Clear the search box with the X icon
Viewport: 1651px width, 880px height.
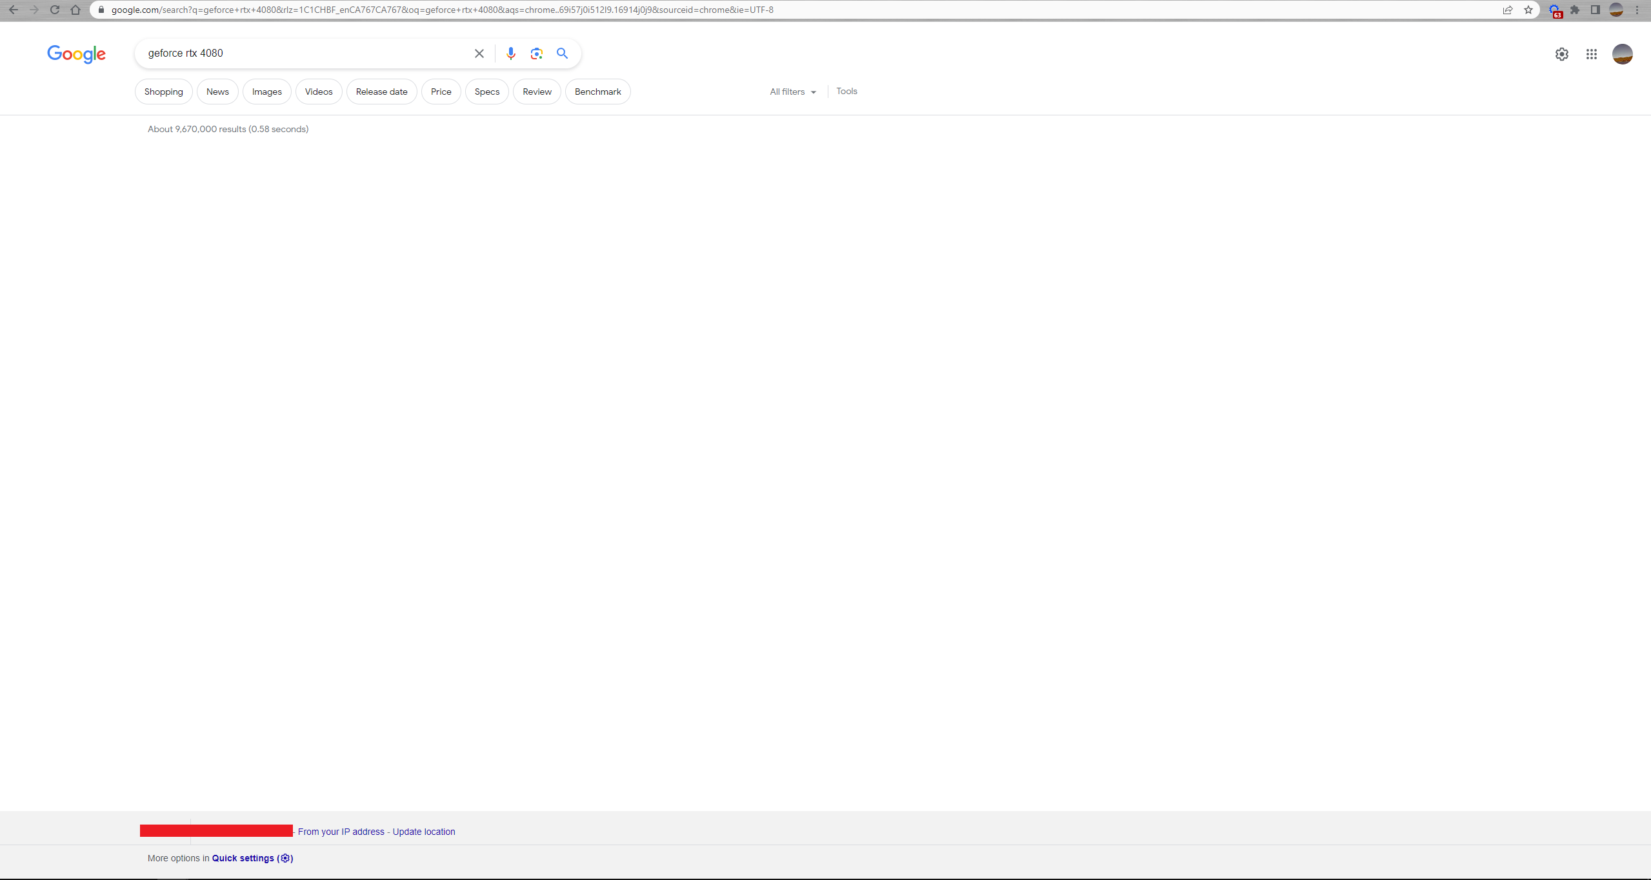(x=479, y=54)
